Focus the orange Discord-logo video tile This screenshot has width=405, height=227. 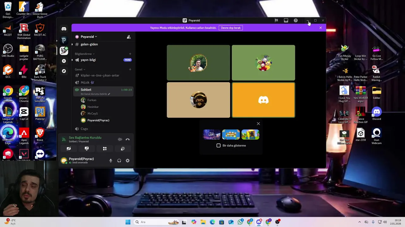click(263, 100)
